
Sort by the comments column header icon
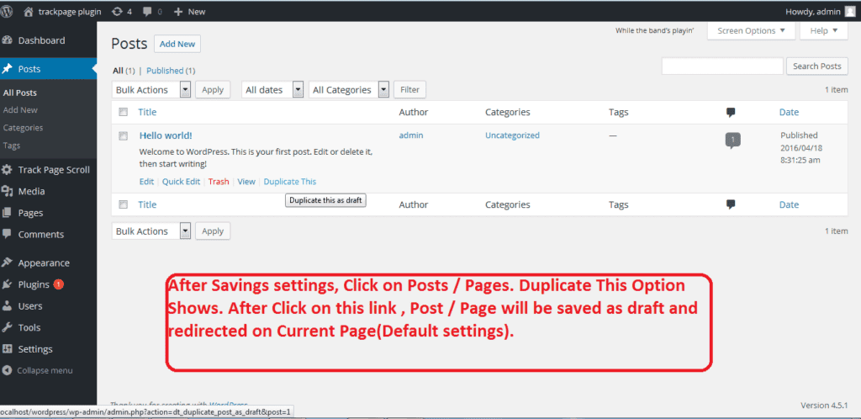[731, 112]
